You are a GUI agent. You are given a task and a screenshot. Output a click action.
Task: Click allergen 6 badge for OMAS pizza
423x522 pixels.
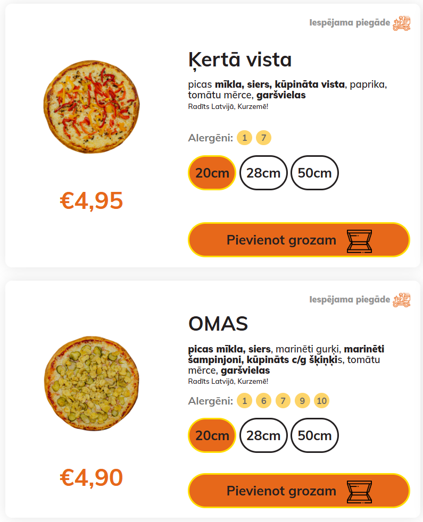tap(263, 400)
